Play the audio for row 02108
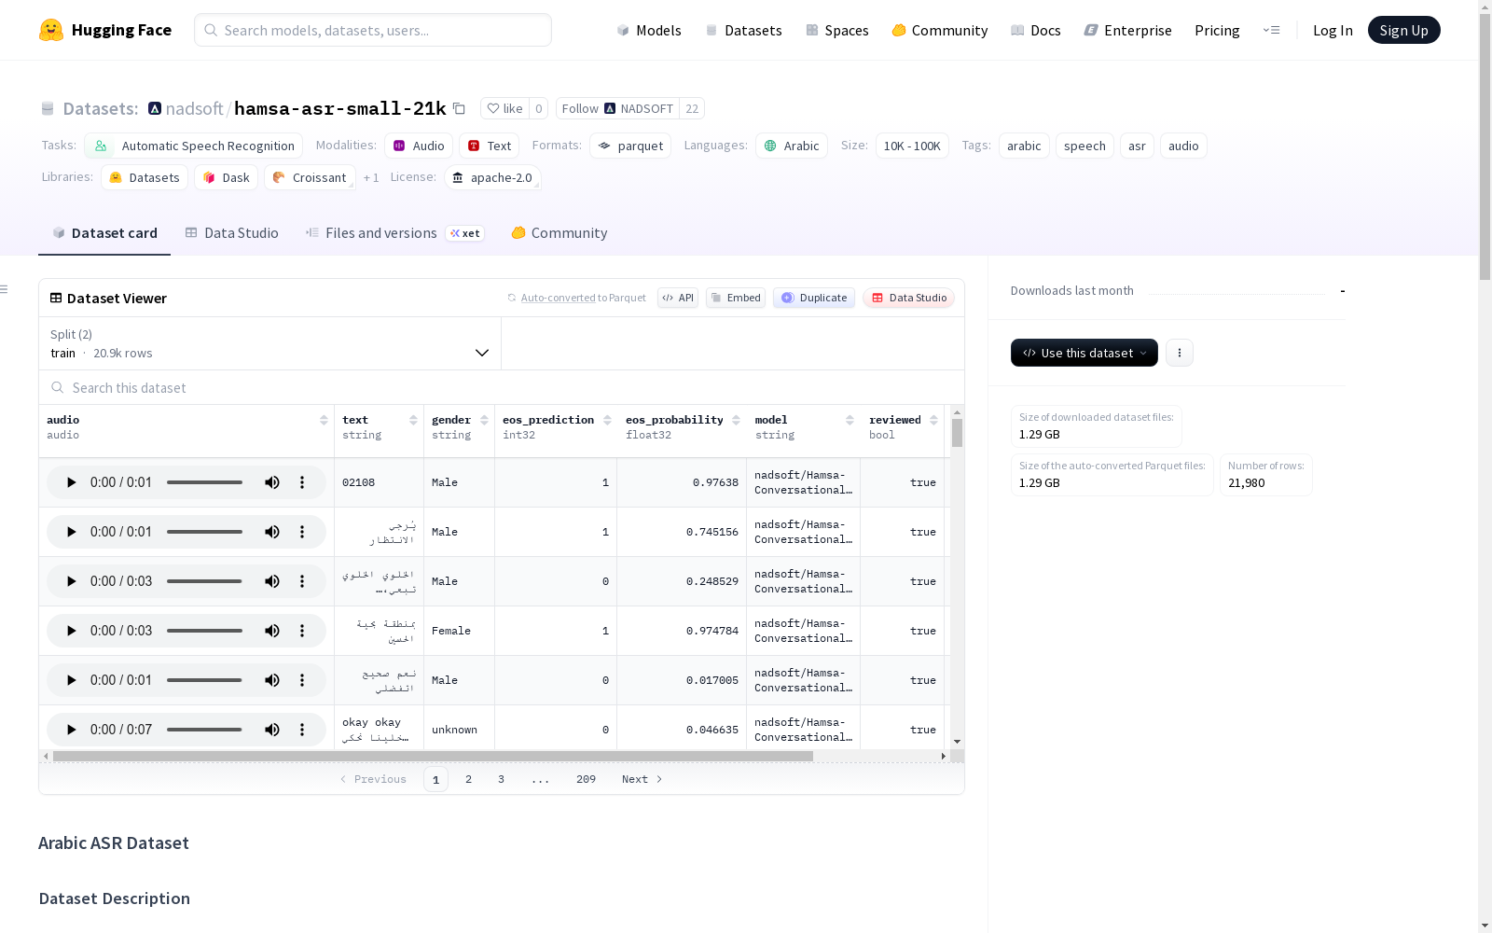 pos(71,482)
